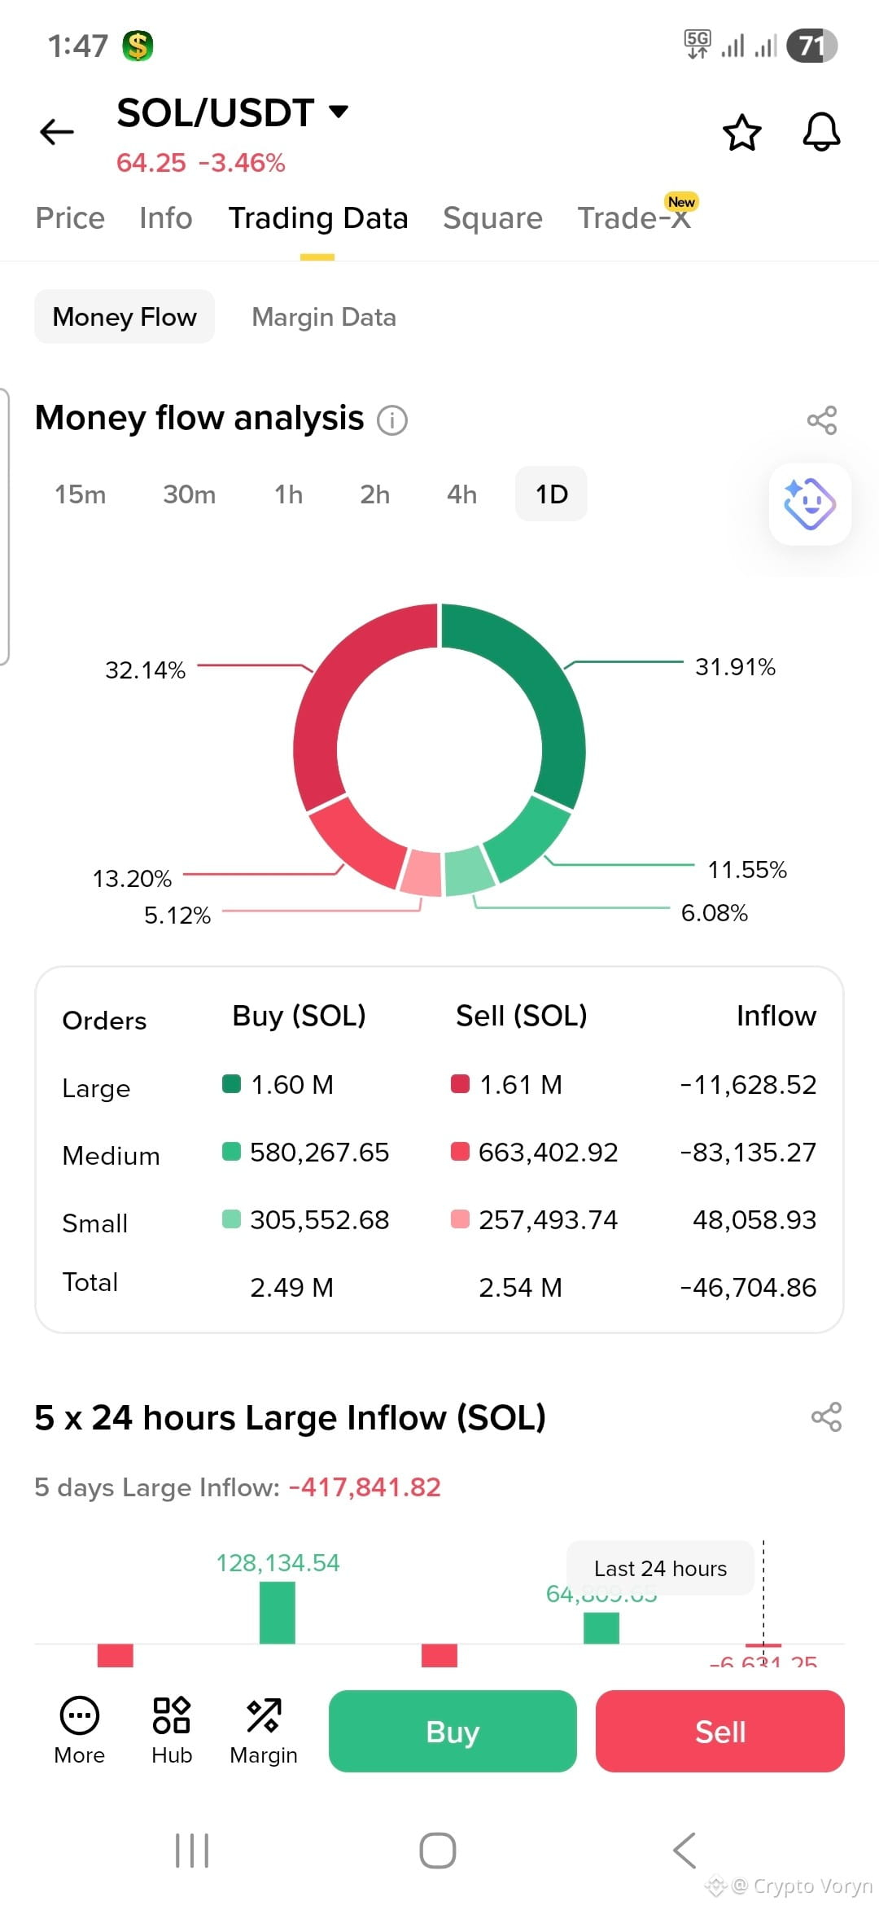Tap the 5 days Large Inflow -417,841.82 value
This screenshot has height=1906, width=879.
pyautogui.click(x=365, y=1487)
